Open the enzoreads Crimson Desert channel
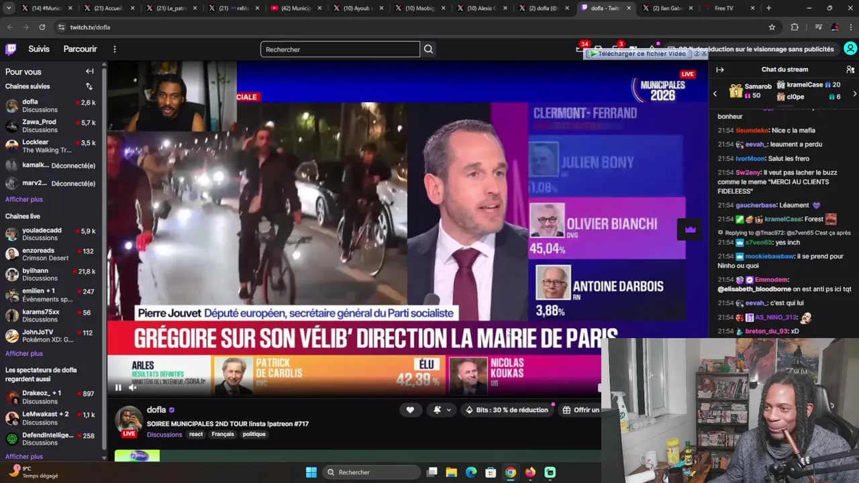 click(x=51, y=254)
